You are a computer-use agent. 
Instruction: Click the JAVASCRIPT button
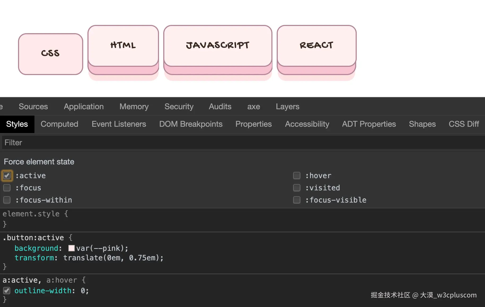[218, 46]
